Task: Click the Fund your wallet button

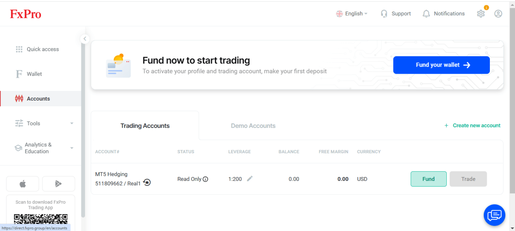Action: coord(441,65)
